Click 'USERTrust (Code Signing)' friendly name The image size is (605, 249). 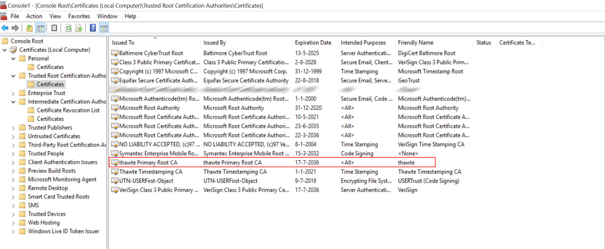click(429, 181)
